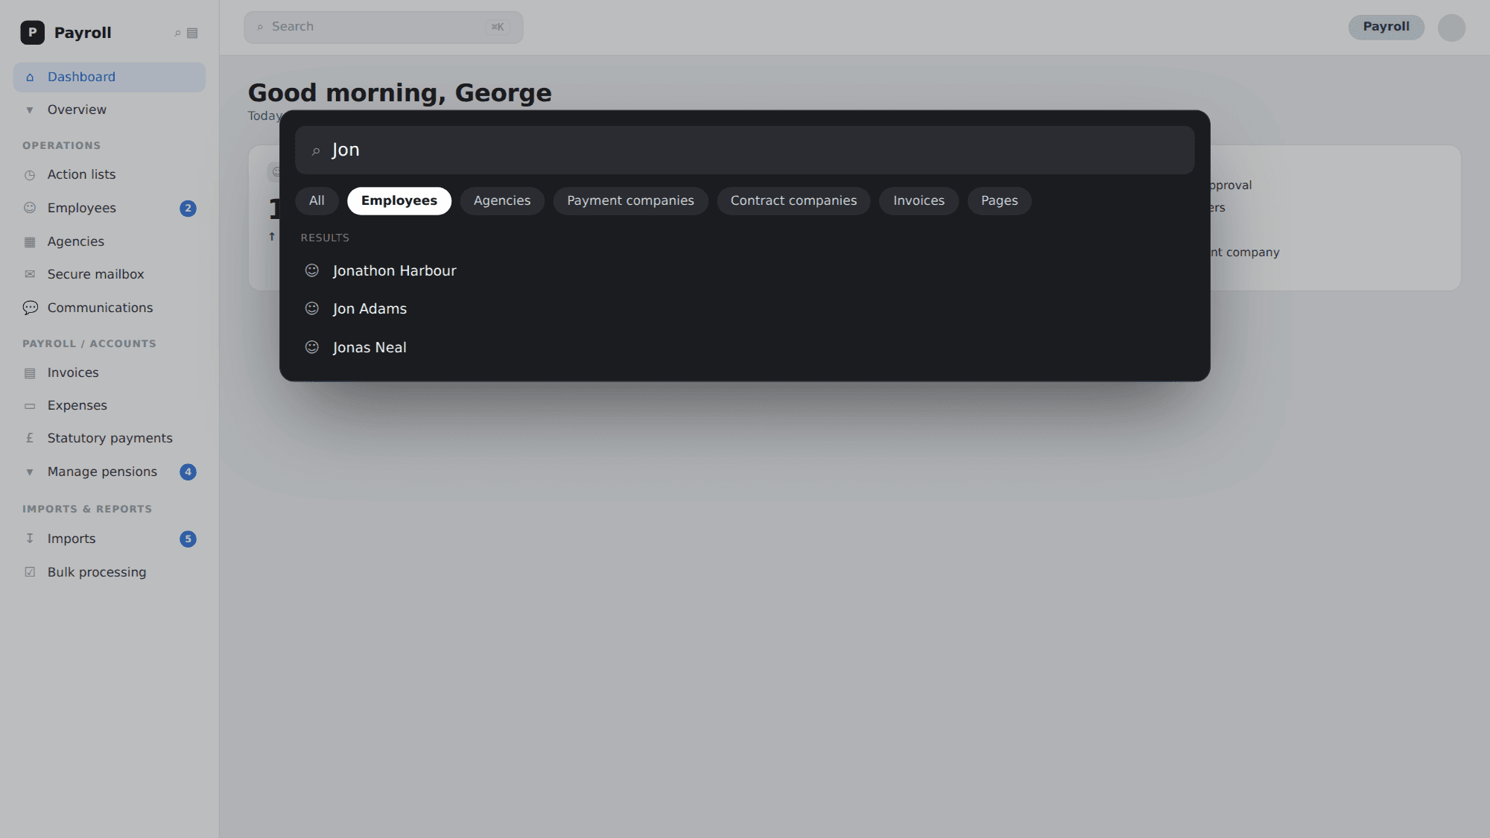
Task: Focus the top bar Search field
Action: tap(383, 27)
